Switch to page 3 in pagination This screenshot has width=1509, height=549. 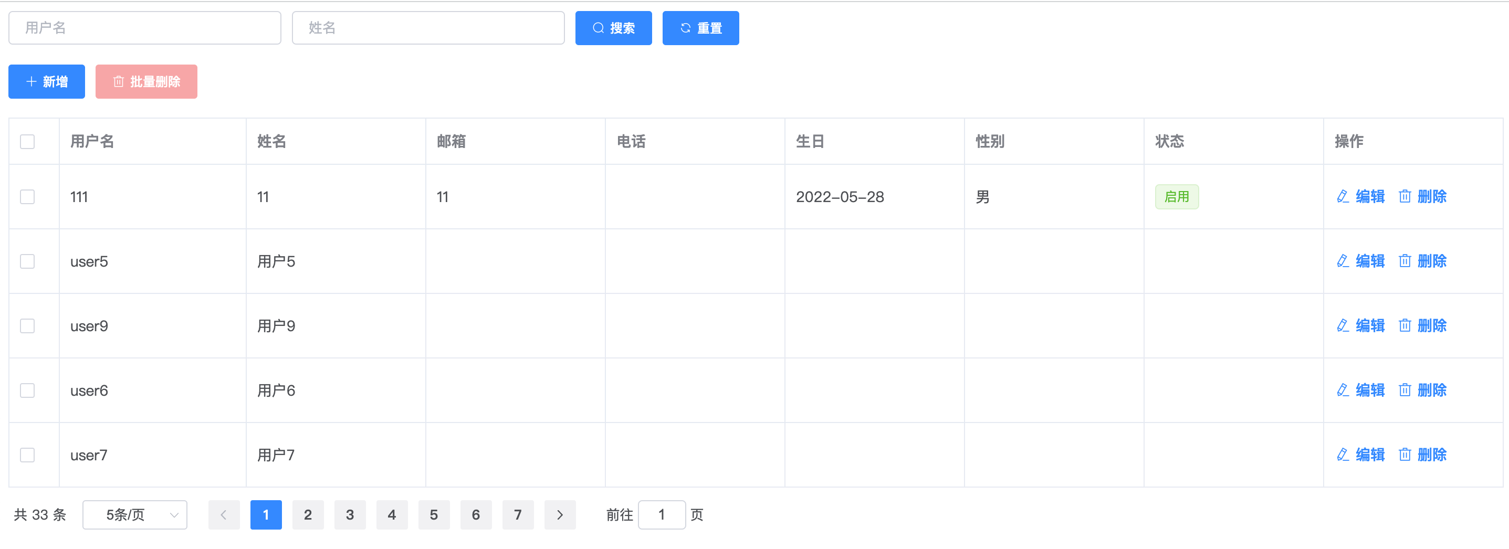click(x=350, y=515)
